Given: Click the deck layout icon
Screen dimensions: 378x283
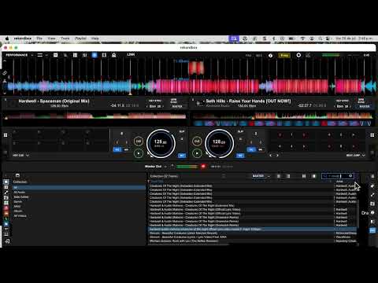Looking at the screenshot, I should 40,55.
